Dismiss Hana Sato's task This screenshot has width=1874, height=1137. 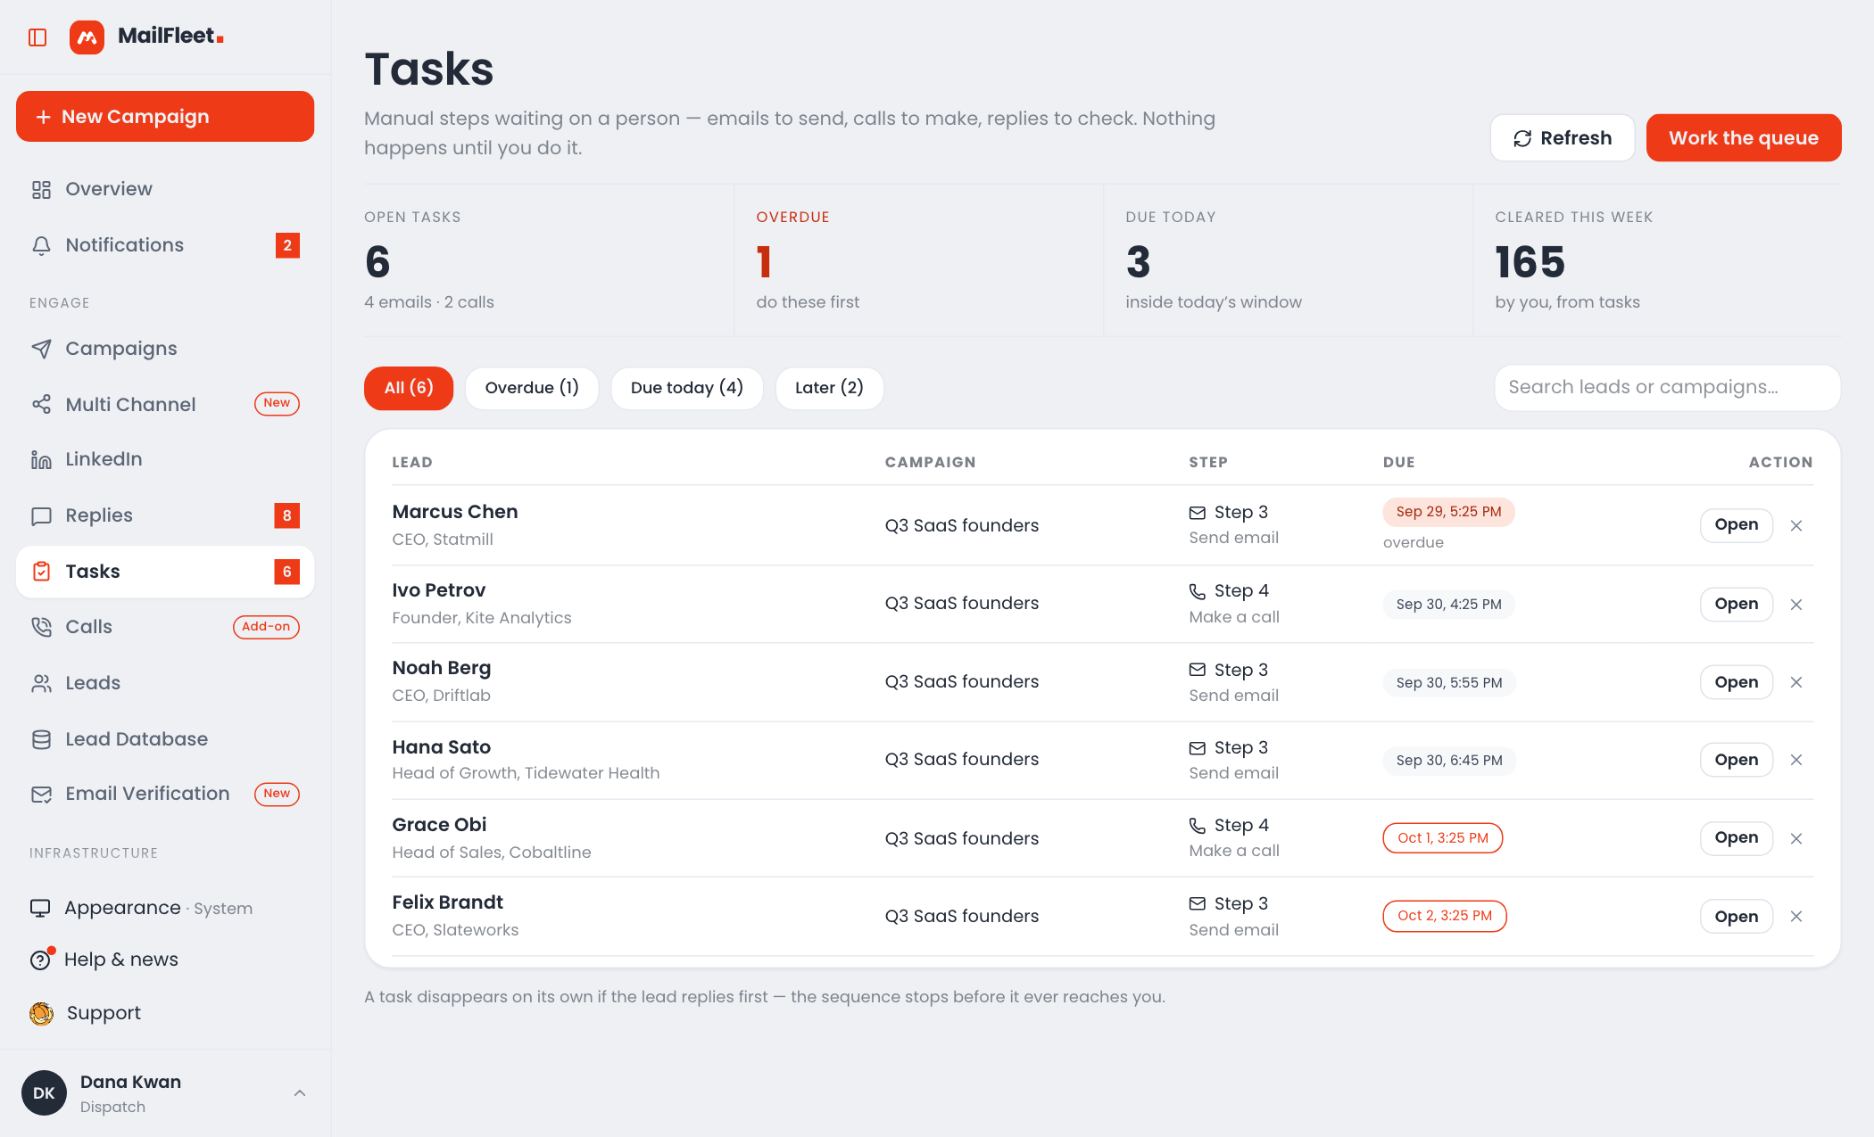1796,760
